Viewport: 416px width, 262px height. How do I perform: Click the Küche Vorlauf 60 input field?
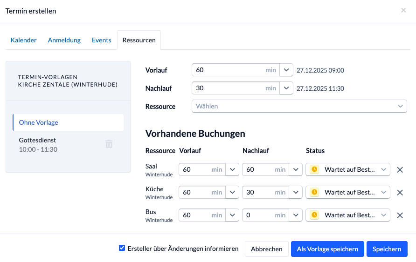pyautogui.click(x=202, y=192)
